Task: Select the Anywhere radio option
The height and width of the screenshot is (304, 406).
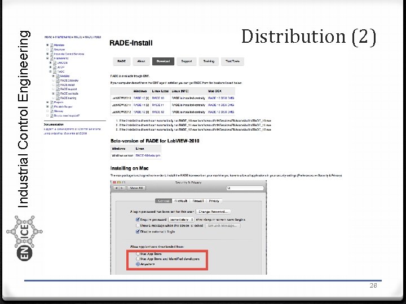Action: [138, 264]
